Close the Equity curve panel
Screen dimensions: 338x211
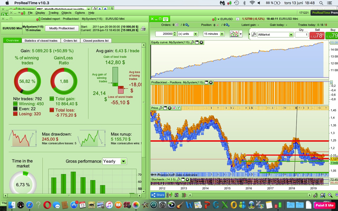point(201,42)
